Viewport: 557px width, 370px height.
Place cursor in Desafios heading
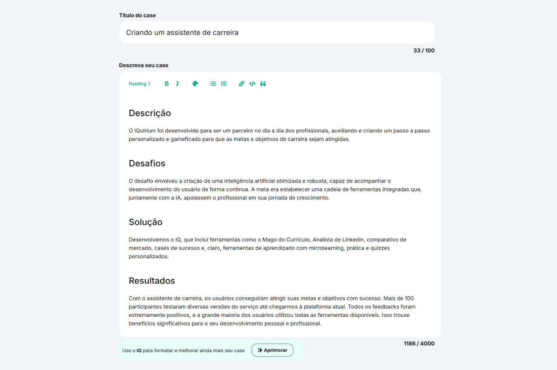147,164
